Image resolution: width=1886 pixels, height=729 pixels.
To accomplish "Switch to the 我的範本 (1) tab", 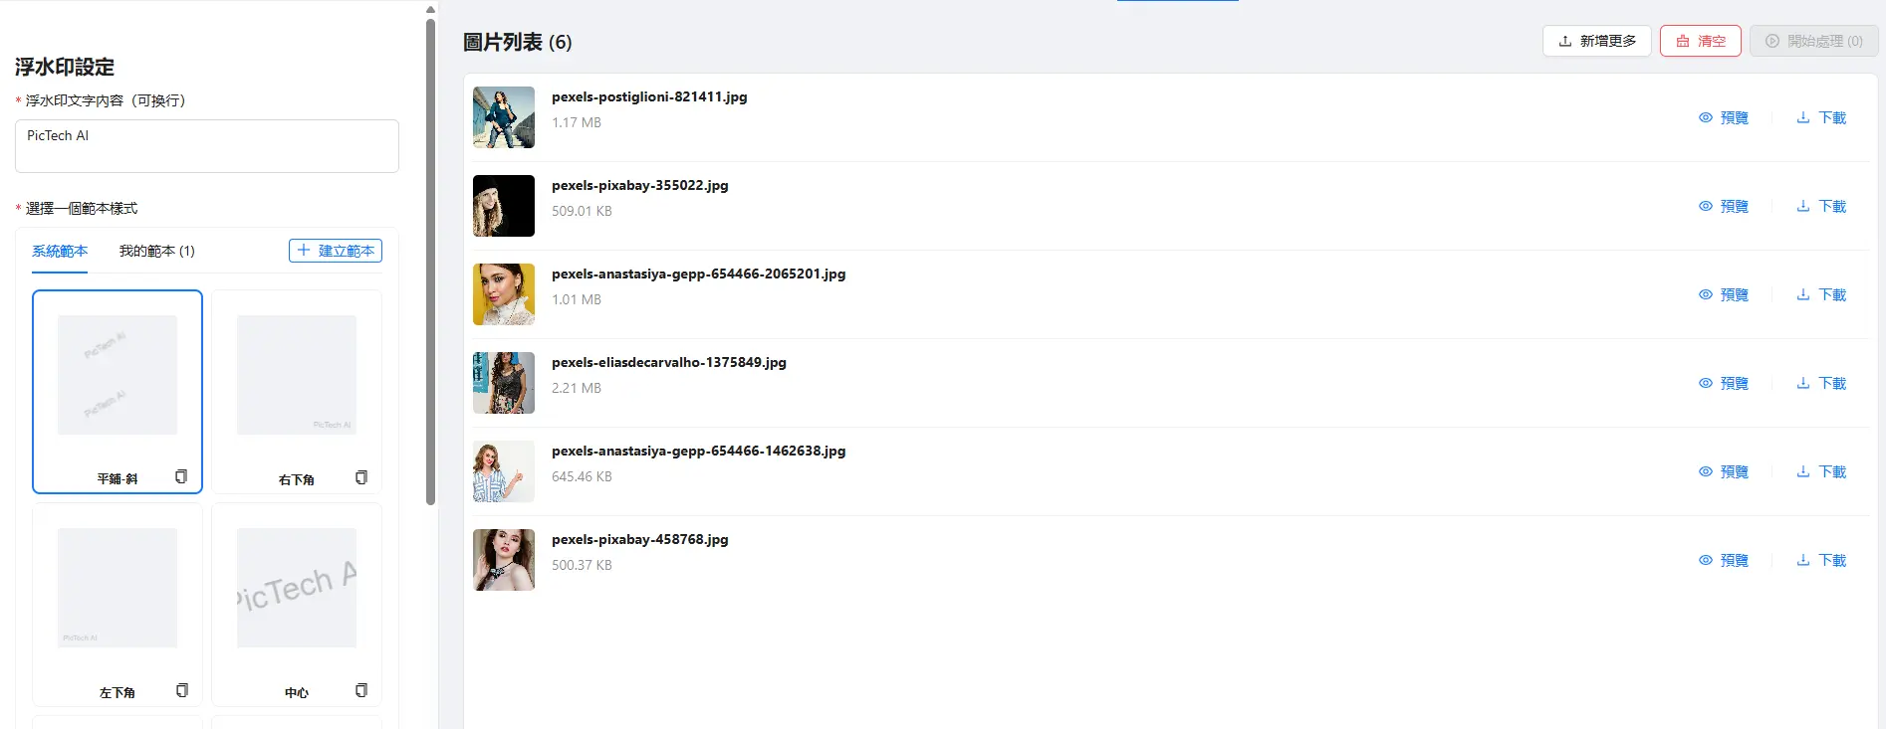I will click(157, 251).
